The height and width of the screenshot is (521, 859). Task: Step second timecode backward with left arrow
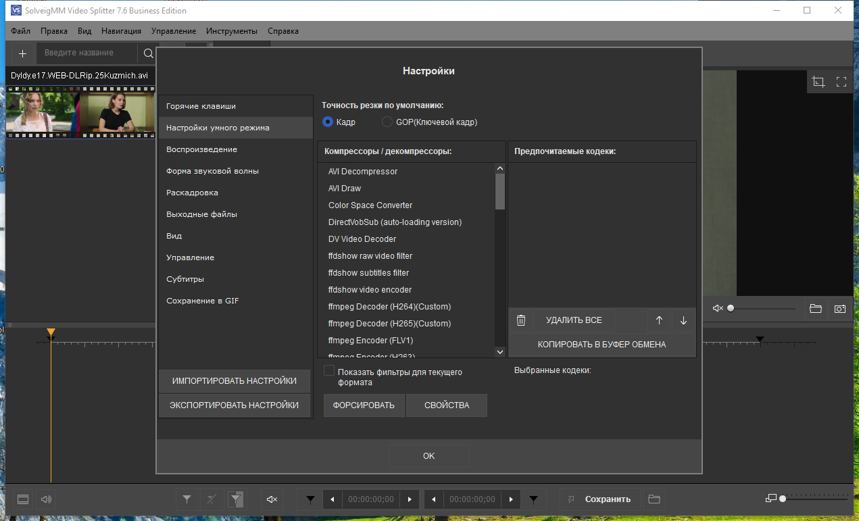[433, 499]
